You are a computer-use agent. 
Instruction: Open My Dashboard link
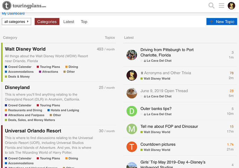pos(13,13)
